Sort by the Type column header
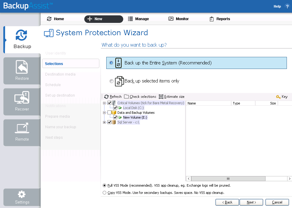The height and width of the screenshot is (208, 292). click(x=243, y=103)
